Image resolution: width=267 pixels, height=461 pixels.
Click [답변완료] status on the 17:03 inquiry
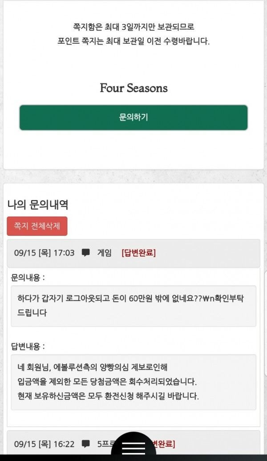[x=138, y=253]
